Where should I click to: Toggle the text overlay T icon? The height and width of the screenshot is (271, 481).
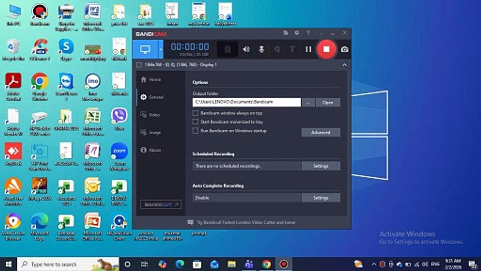(x=292, y=49)
